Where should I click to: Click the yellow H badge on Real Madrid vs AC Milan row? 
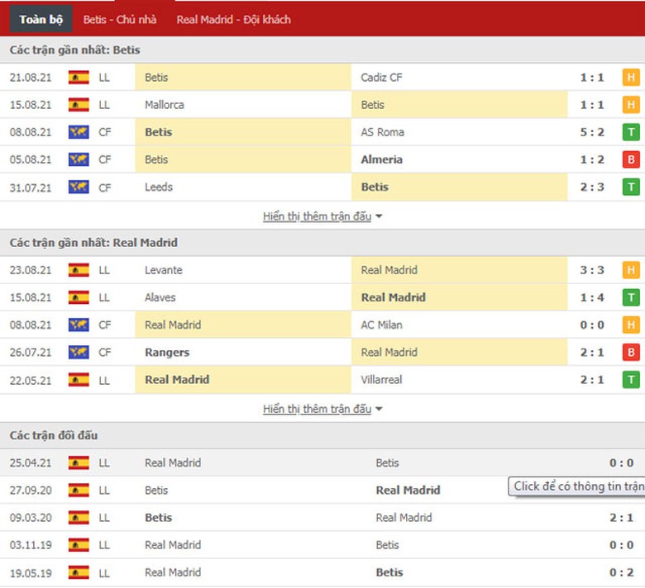(x=631, y=325)
